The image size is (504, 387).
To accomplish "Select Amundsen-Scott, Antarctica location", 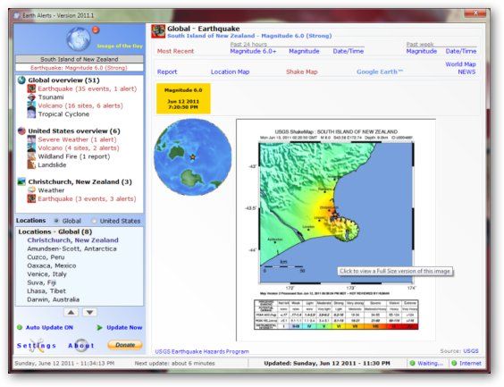I will tap(71, 248).
